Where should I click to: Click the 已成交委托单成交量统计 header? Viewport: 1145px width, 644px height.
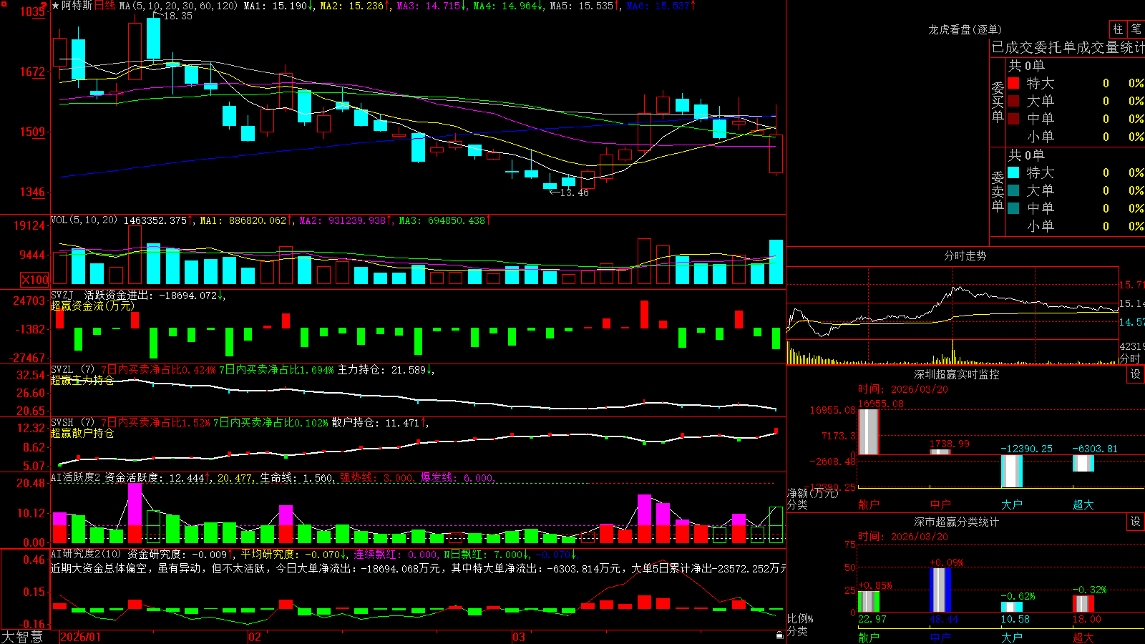(x=1068, y=47)
